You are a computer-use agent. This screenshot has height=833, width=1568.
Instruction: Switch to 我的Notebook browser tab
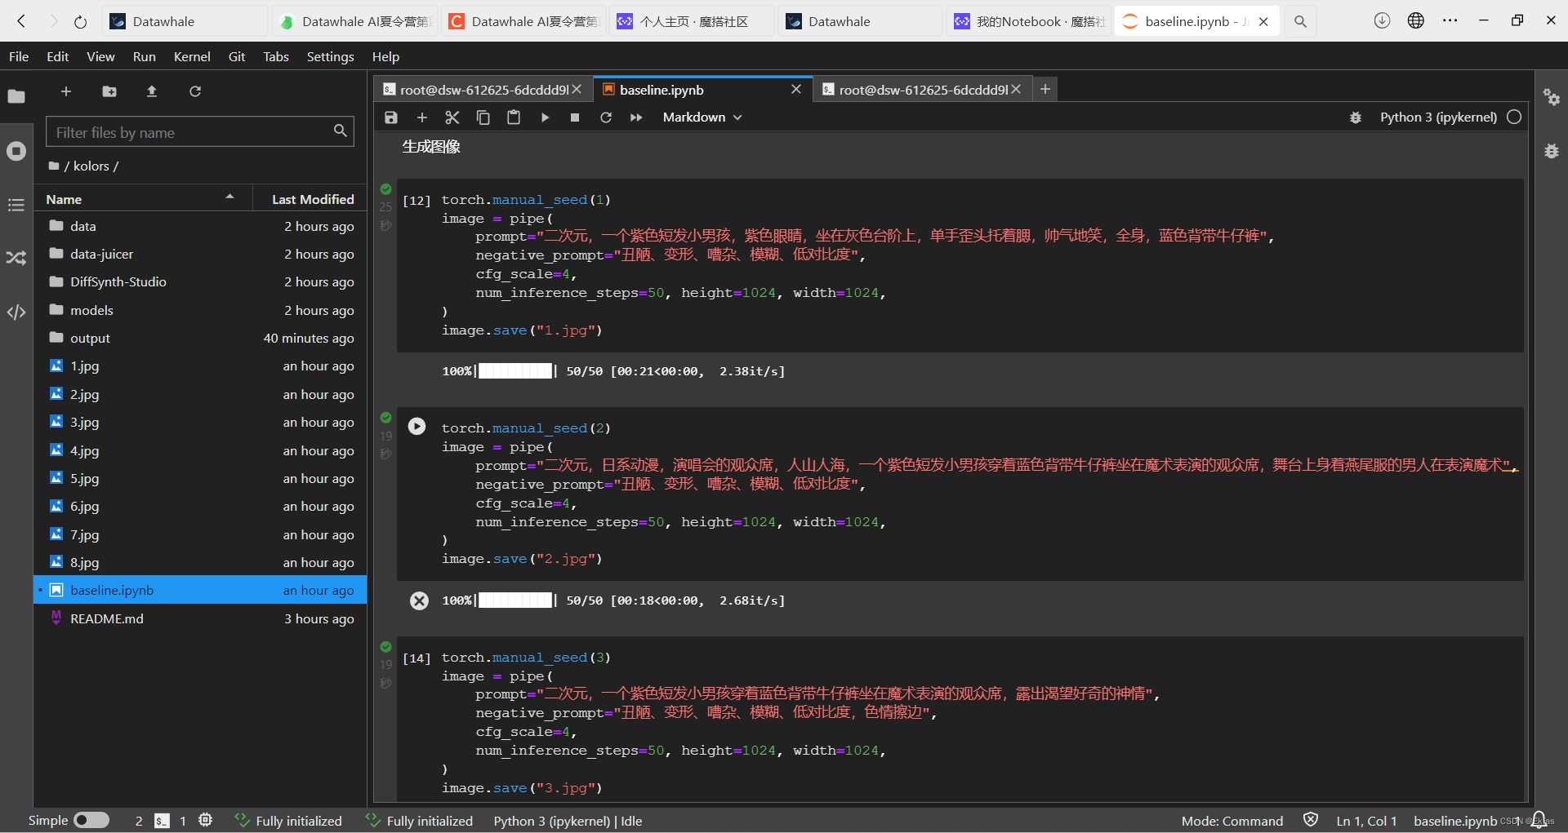1029,21
